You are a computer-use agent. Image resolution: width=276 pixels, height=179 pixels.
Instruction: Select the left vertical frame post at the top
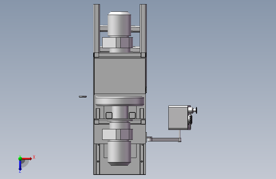coord(97,29)
